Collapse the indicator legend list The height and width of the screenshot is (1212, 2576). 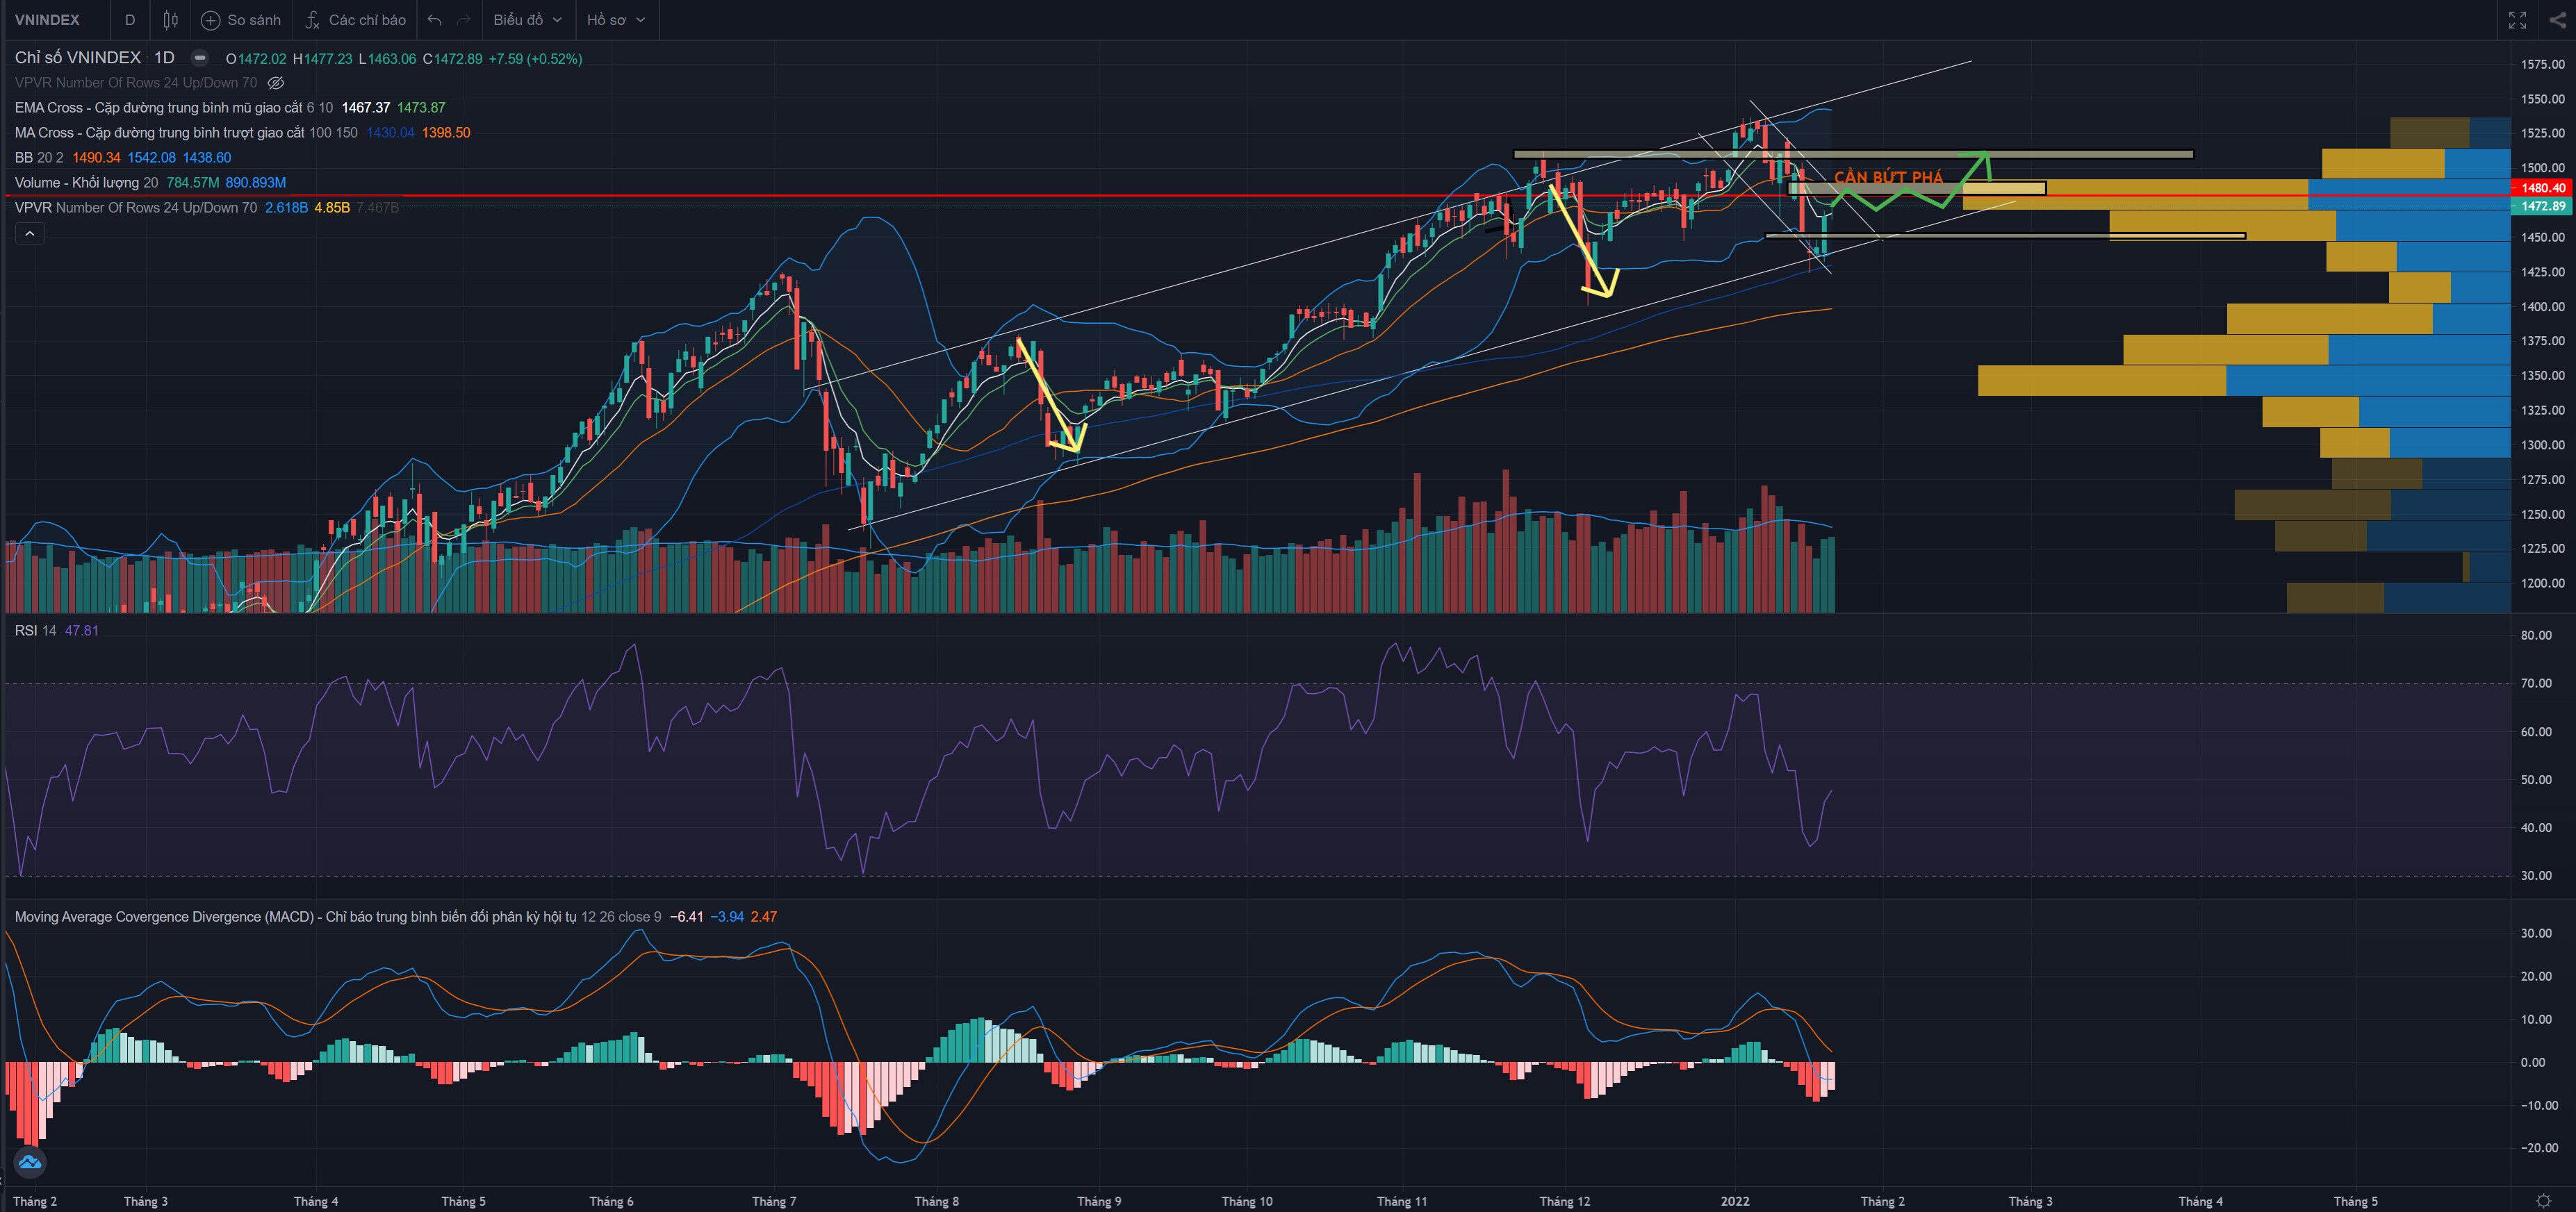(x=30, y=234)
